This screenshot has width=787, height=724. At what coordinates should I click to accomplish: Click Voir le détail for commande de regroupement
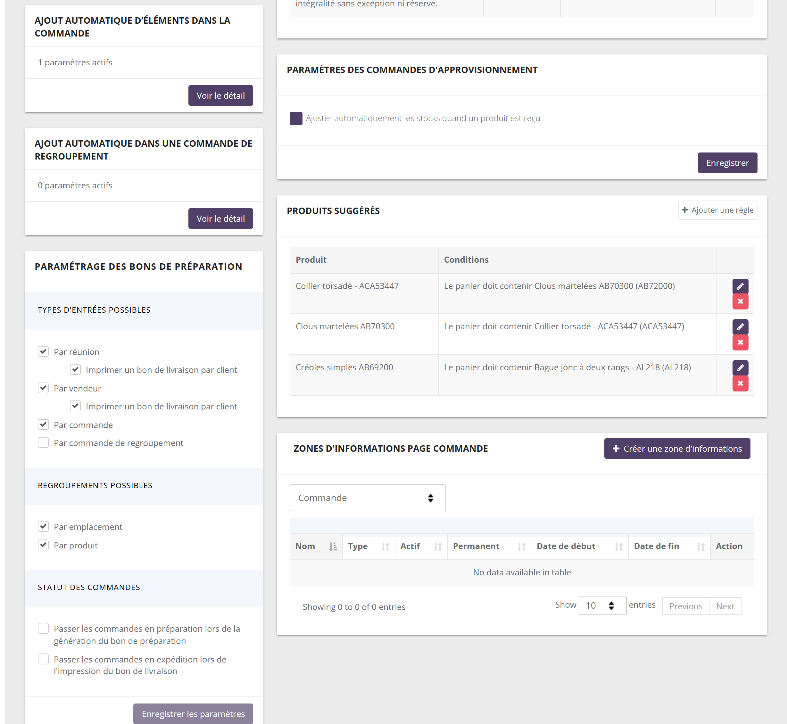click(x=221, y=218)
